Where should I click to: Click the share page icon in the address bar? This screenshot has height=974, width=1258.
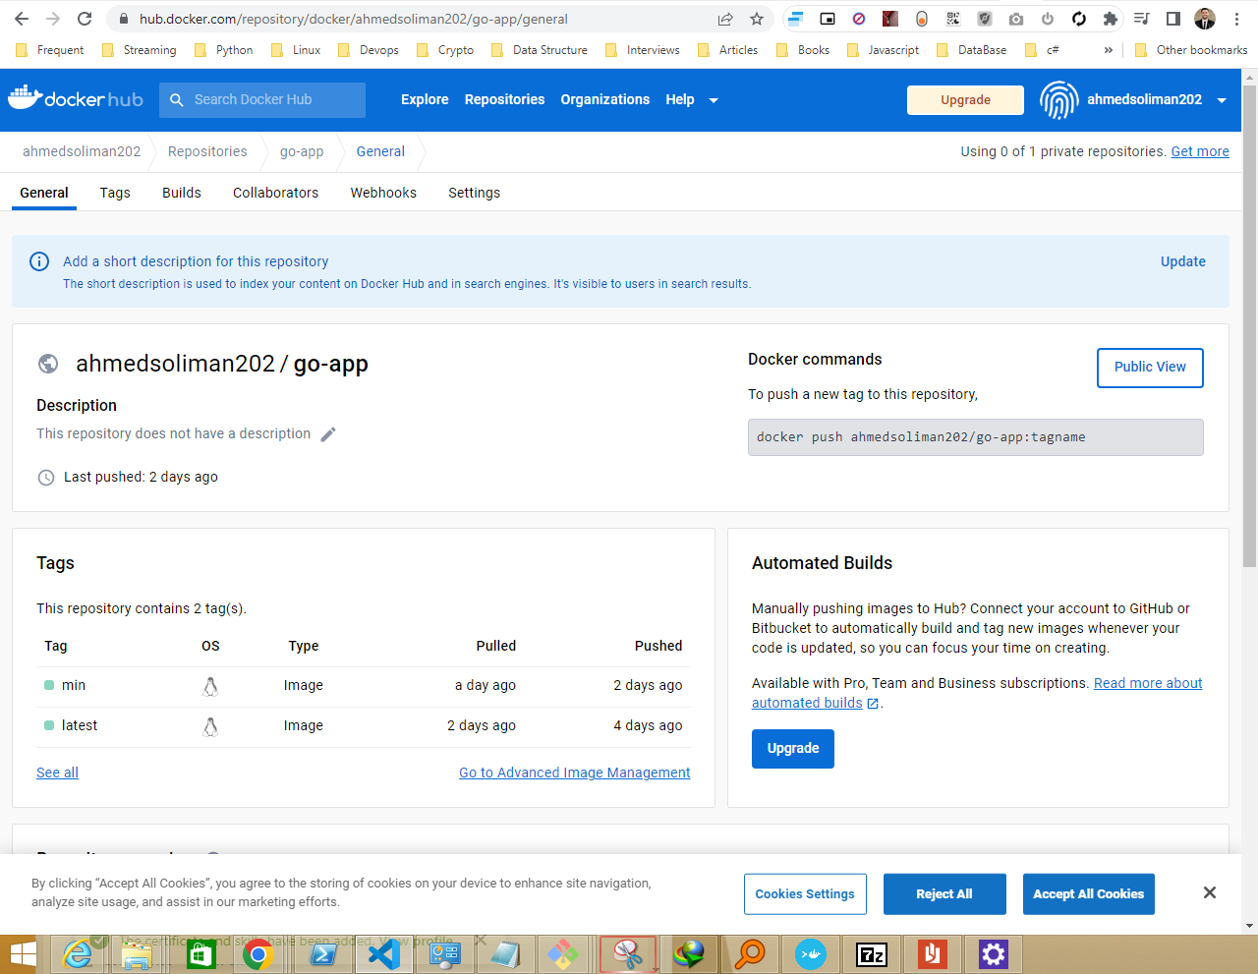pos(725,19)
